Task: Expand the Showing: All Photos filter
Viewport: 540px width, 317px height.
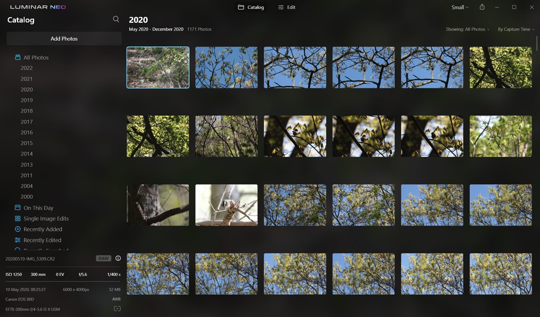Action: (x=467, y=29)
